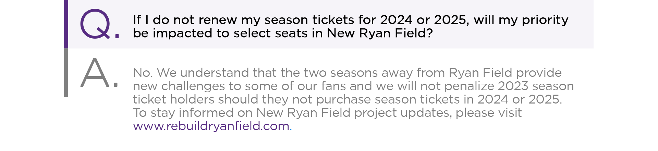This screenshot has width=658, height=151.
Task: Click the period dot after the Q
Action: click(117, 35)
